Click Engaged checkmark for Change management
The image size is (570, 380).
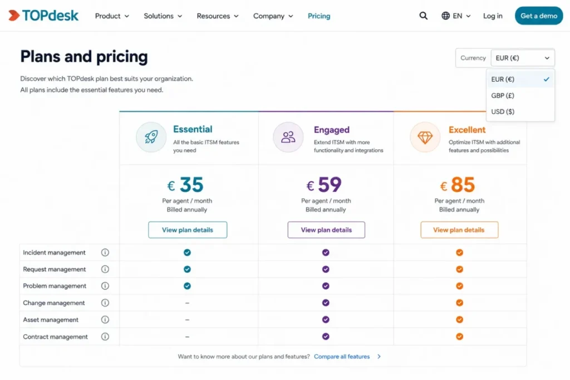[326, 303]
